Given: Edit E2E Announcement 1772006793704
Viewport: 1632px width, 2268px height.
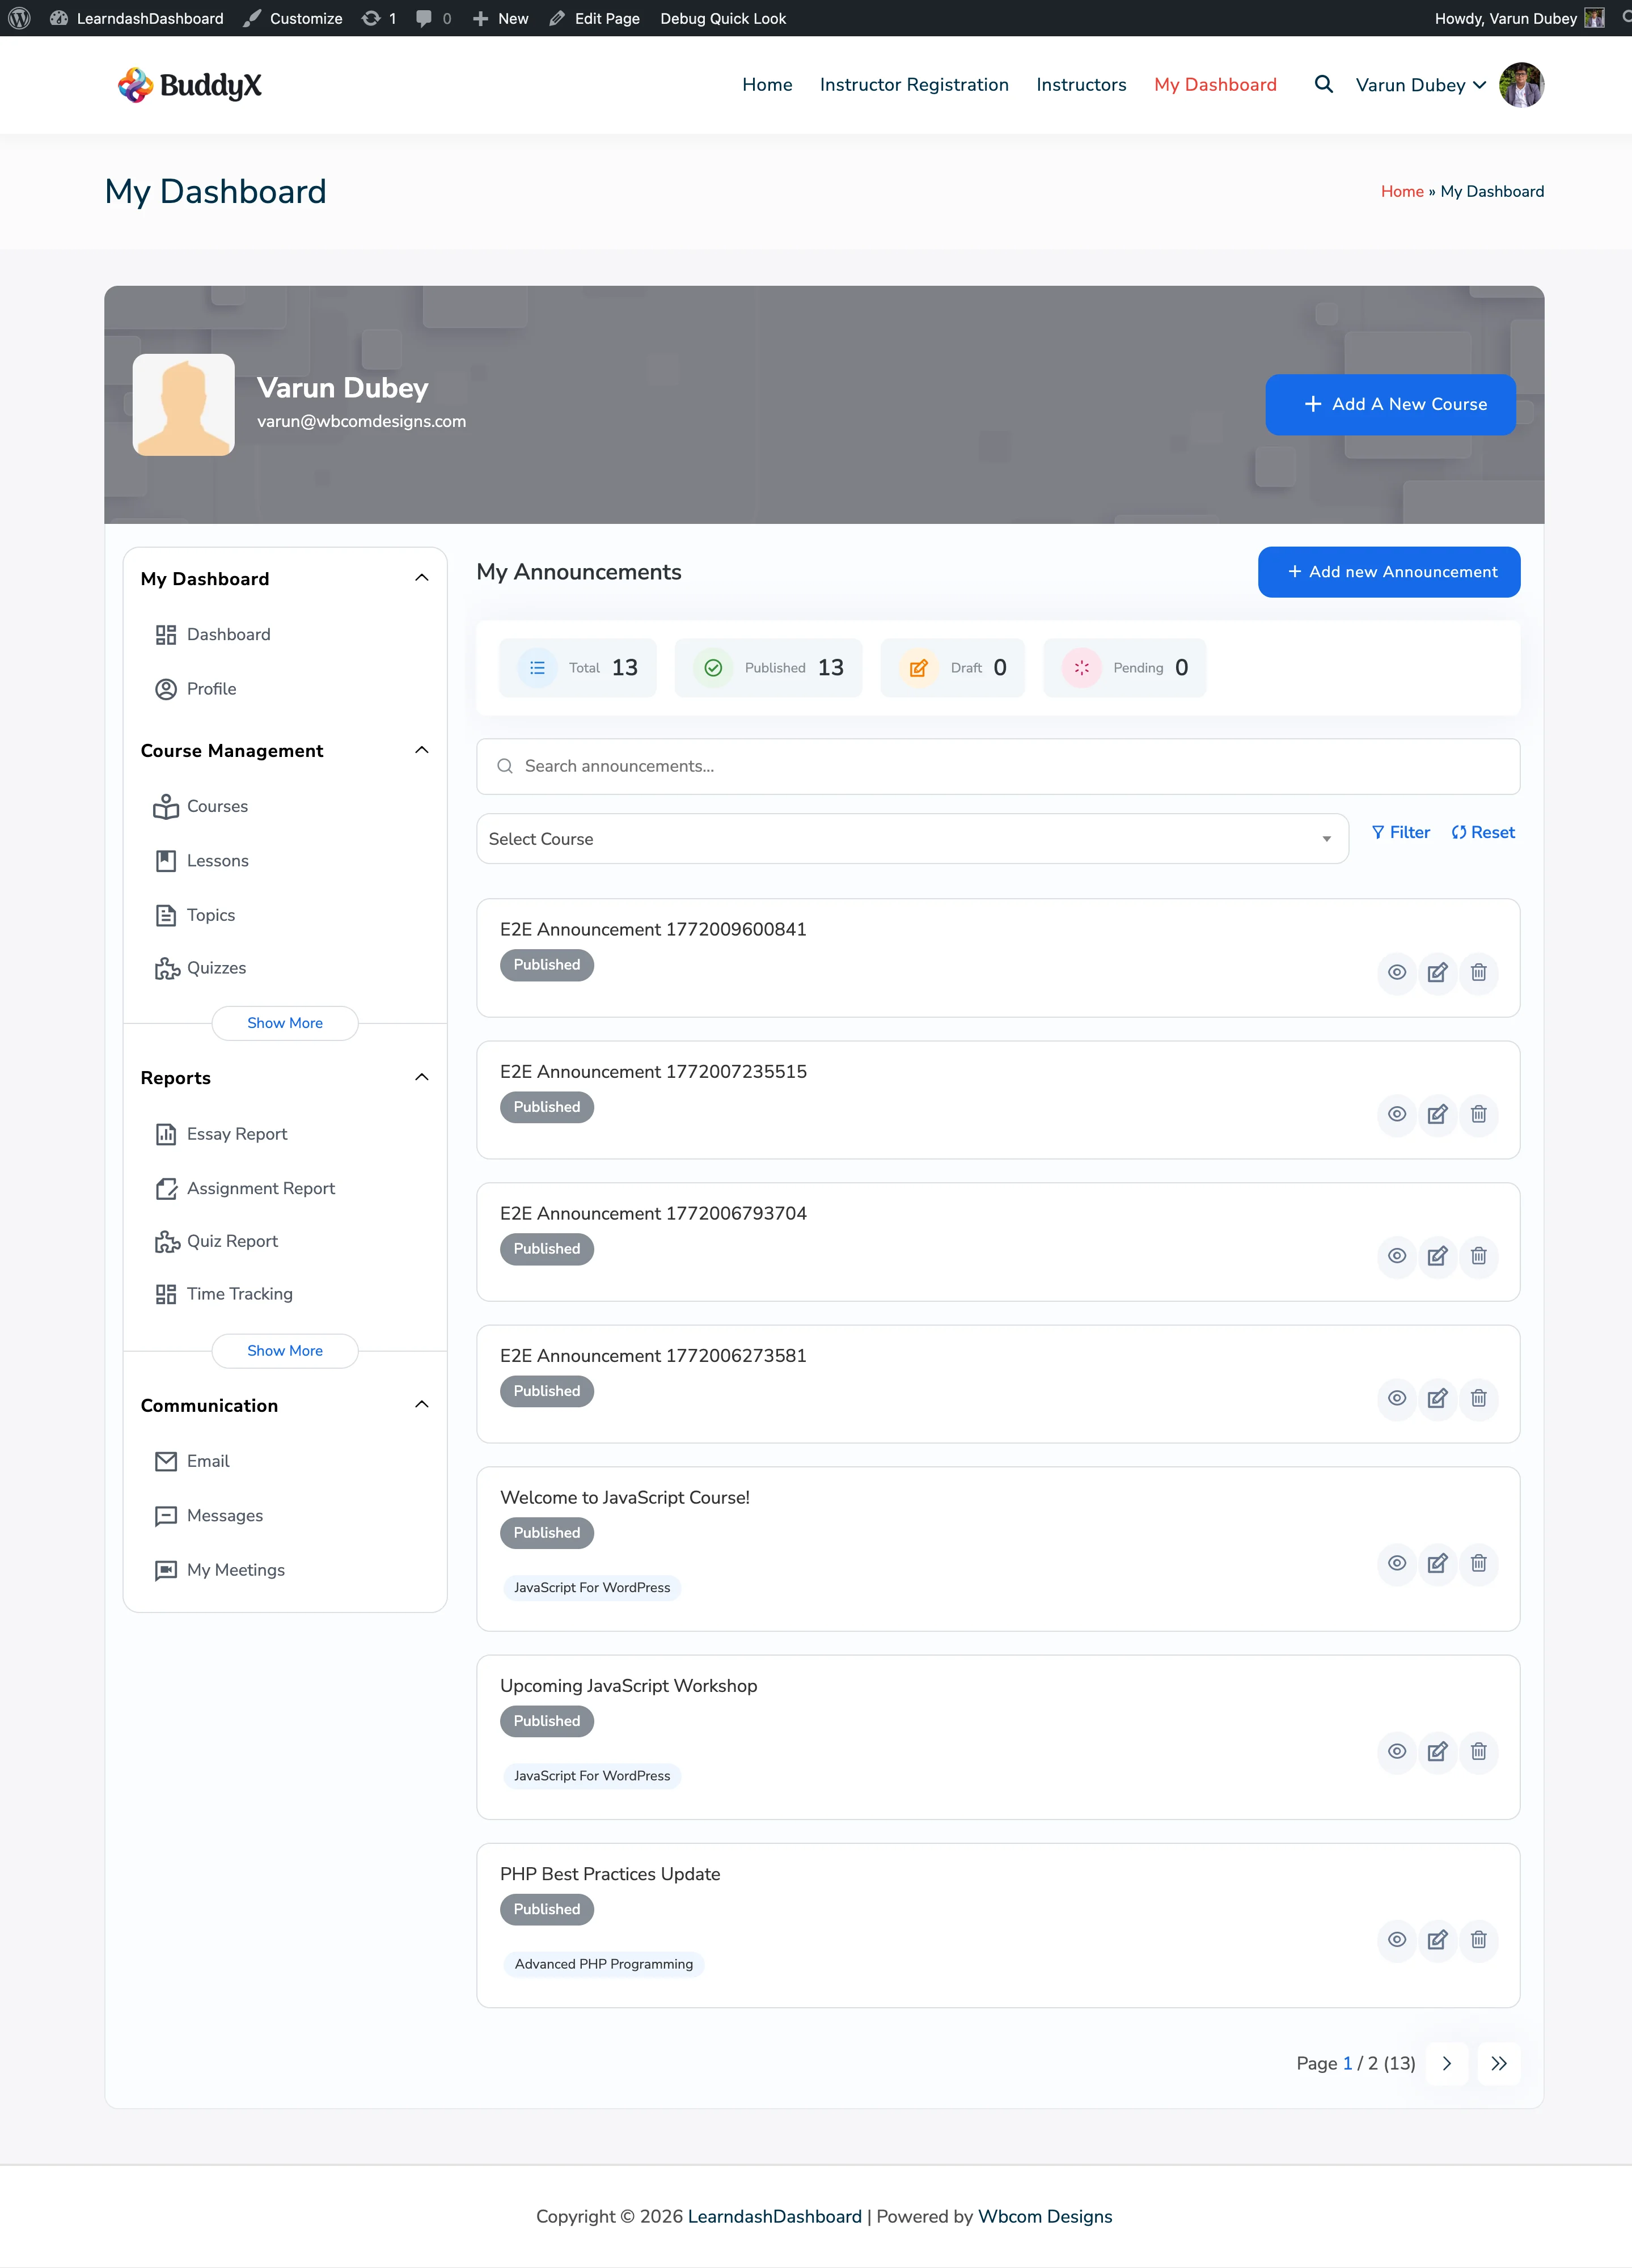Looking at the screenshot, I should tap(1437, 1256).
